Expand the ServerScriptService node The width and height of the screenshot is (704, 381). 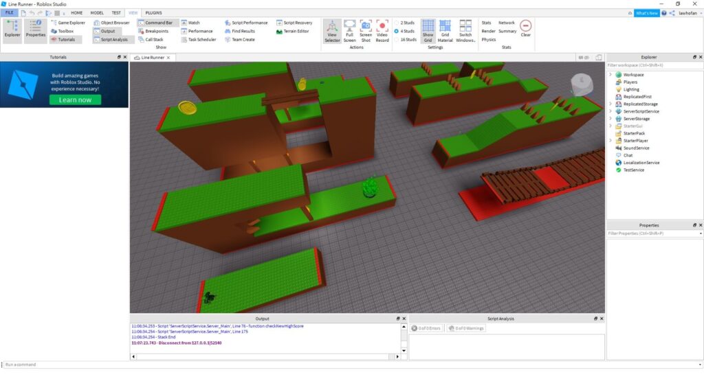[x=610, y=111]
